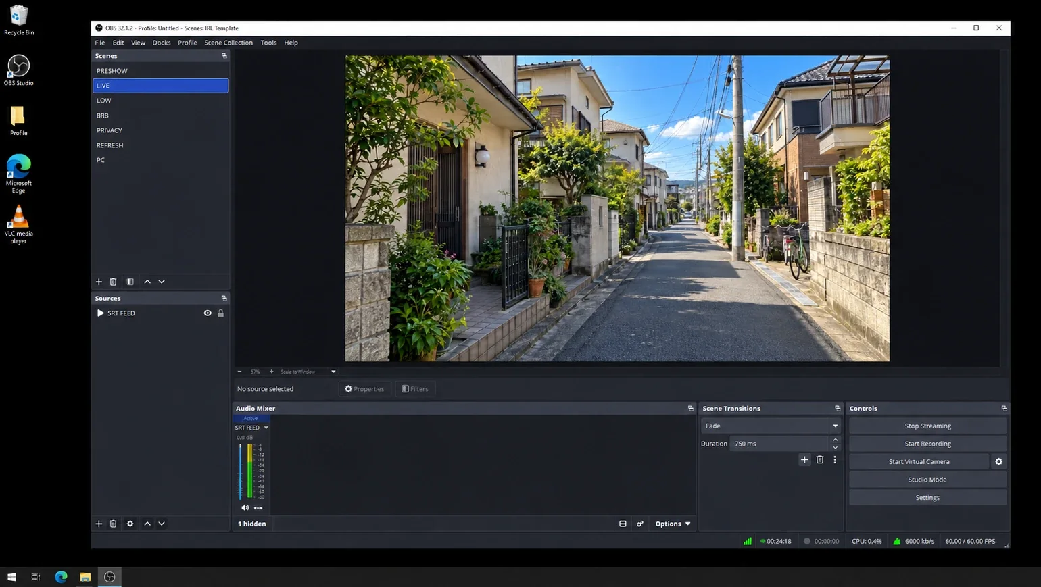Move scene up with Scenes up arrow
Image resolution: width=1041 pixels, height=587 pixels.
(147, 282)
